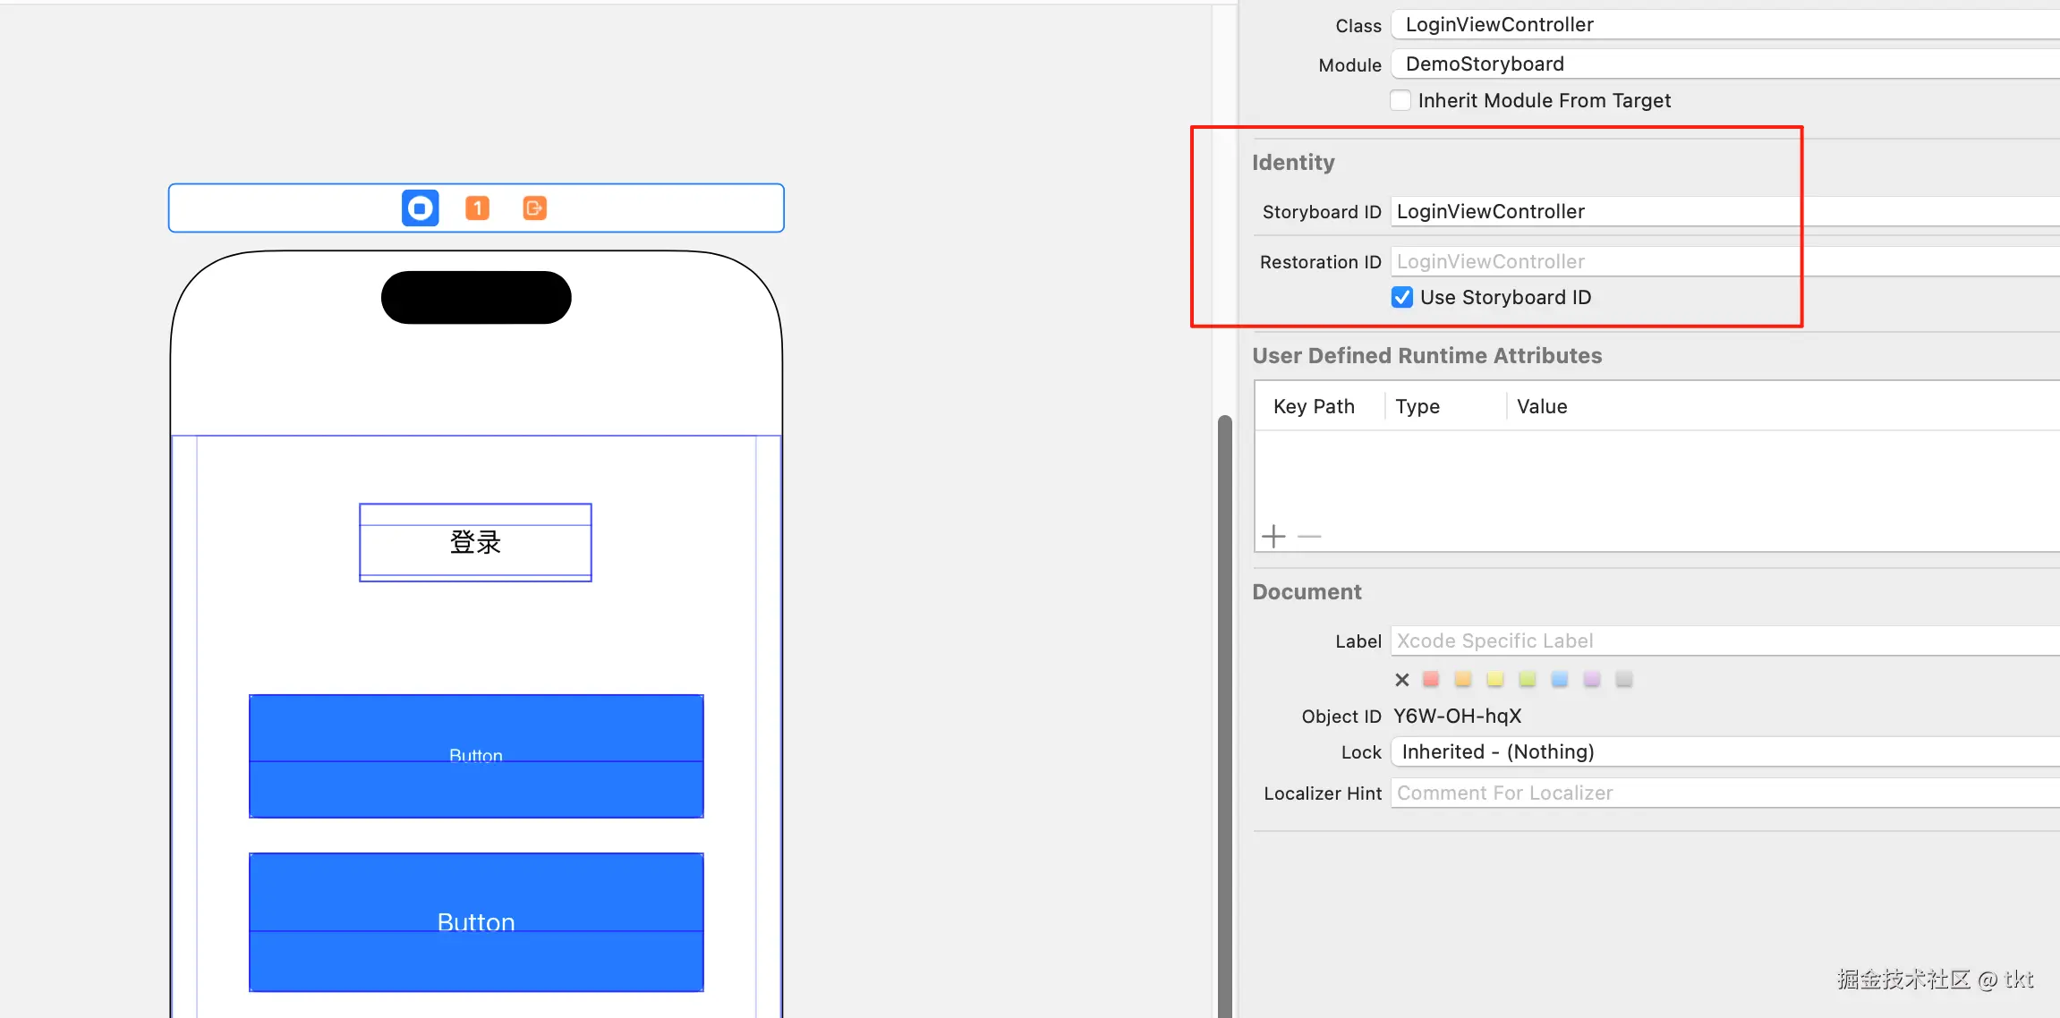This screenshot has width=2060, height=1018.
Task: Click the Key Path column header
Action: 1314,406
